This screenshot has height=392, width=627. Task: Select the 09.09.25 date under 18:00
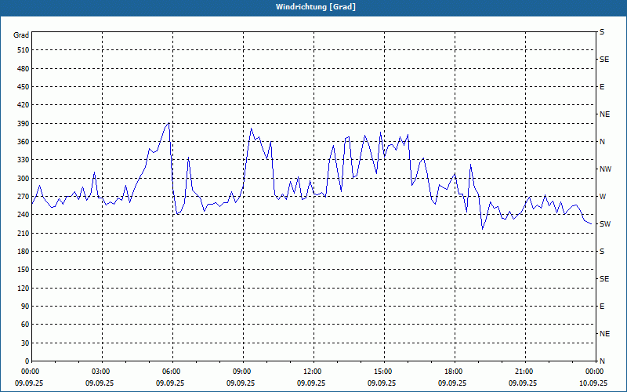tap(452, 383)
